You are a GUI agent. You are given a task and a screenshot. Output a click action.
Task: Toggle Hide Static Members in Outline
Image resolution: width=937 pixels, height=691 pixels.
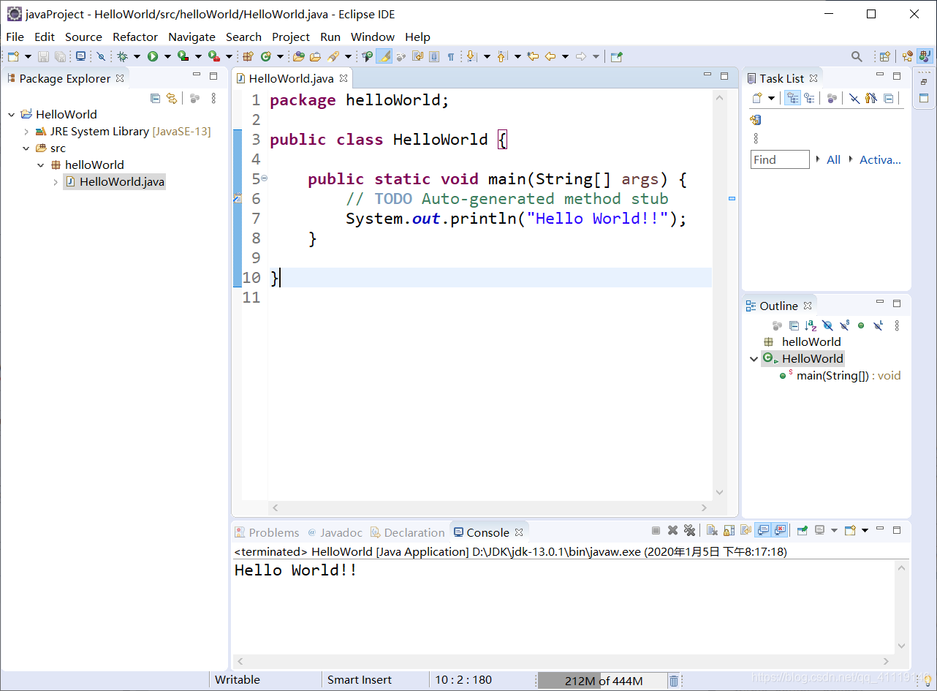coord(844,325)
